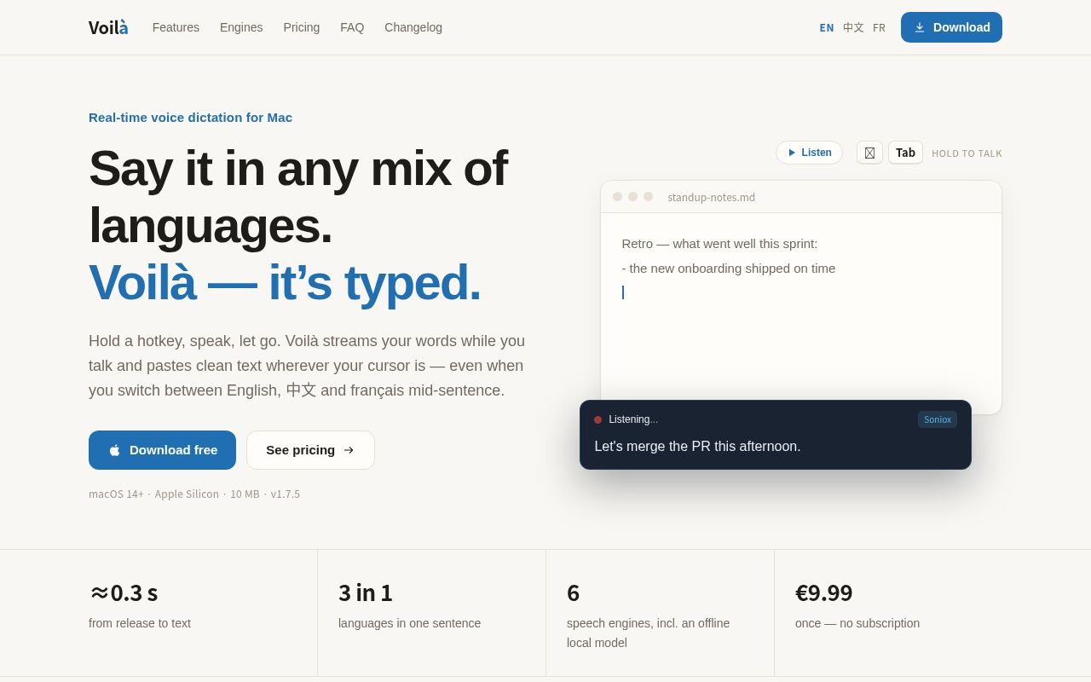Viewport: 1091px width, 682px height.
Task: Click "languages in one sentence" caption
Action: pyautogui.click(x=409, y=623)
